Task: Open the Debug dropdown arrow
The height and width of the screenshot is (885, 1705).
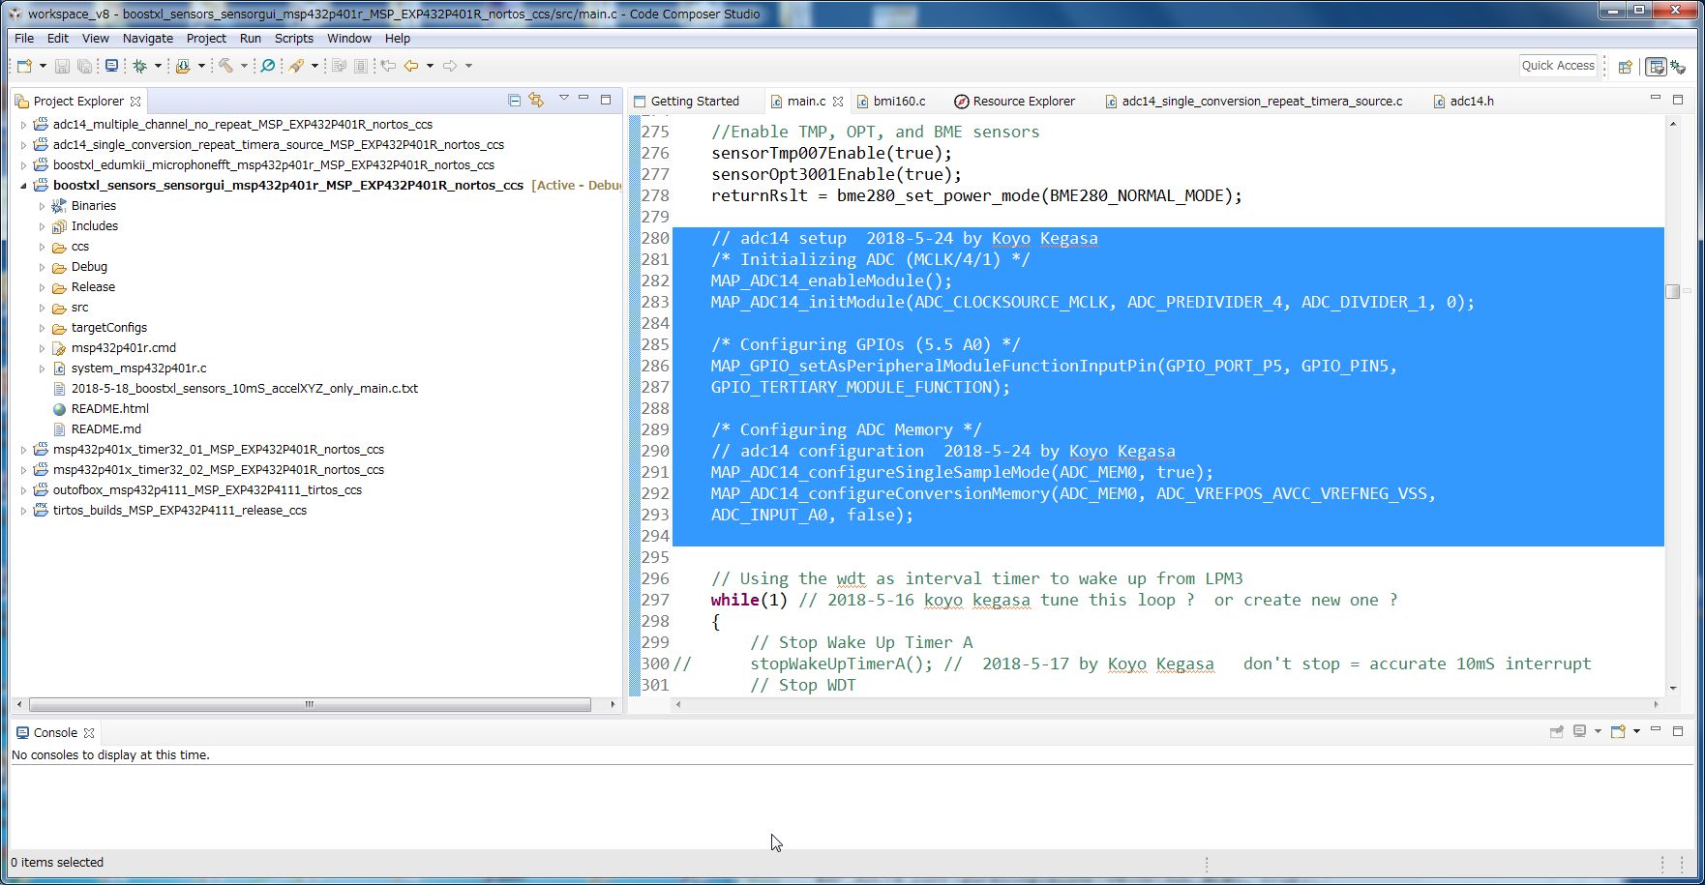Action: point(158,66)
